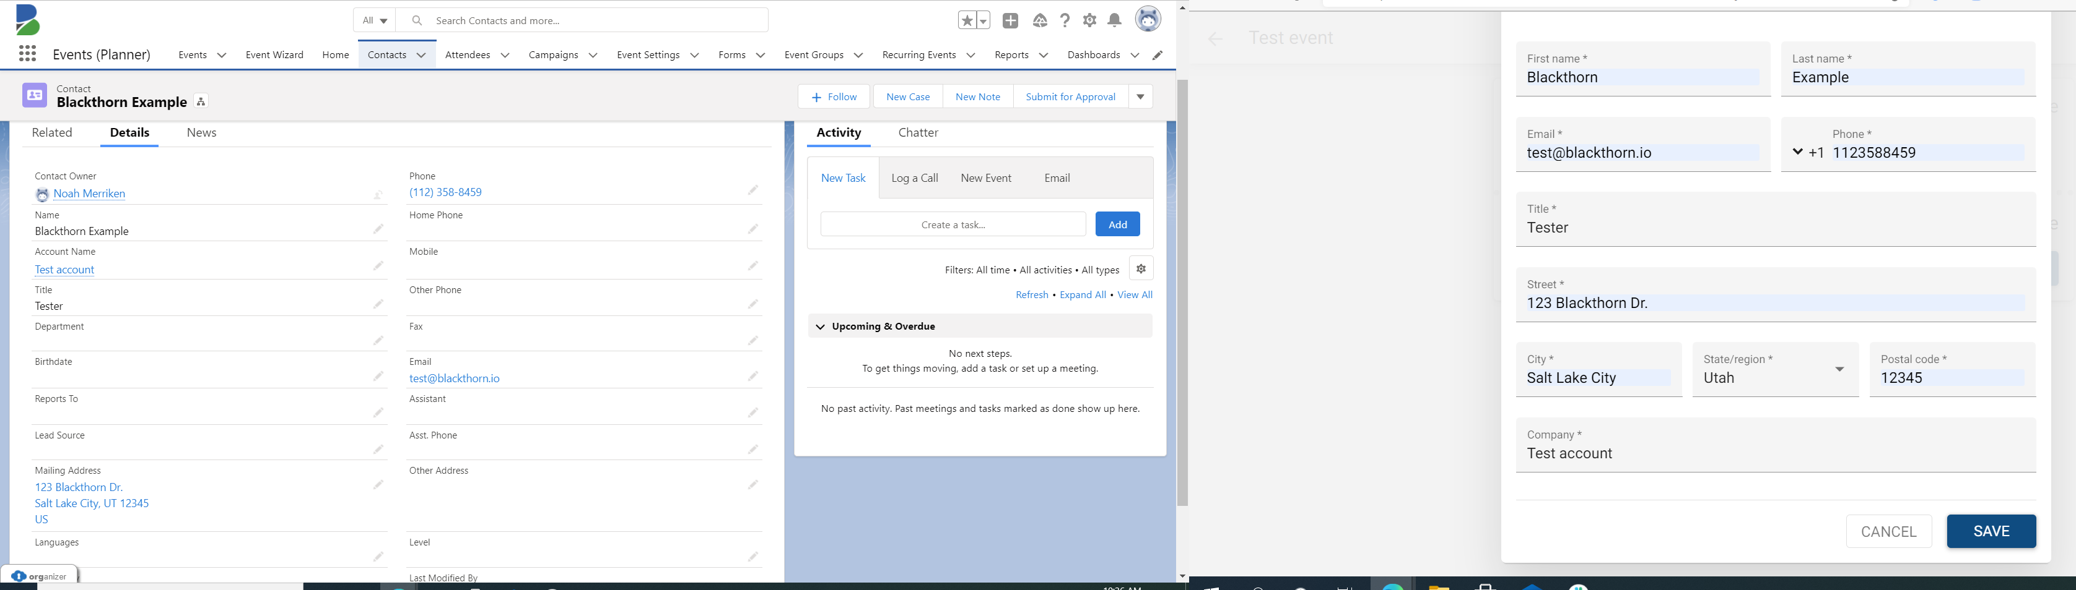
Task: Open the Home nav item
Action: click(x=335, y=55)
